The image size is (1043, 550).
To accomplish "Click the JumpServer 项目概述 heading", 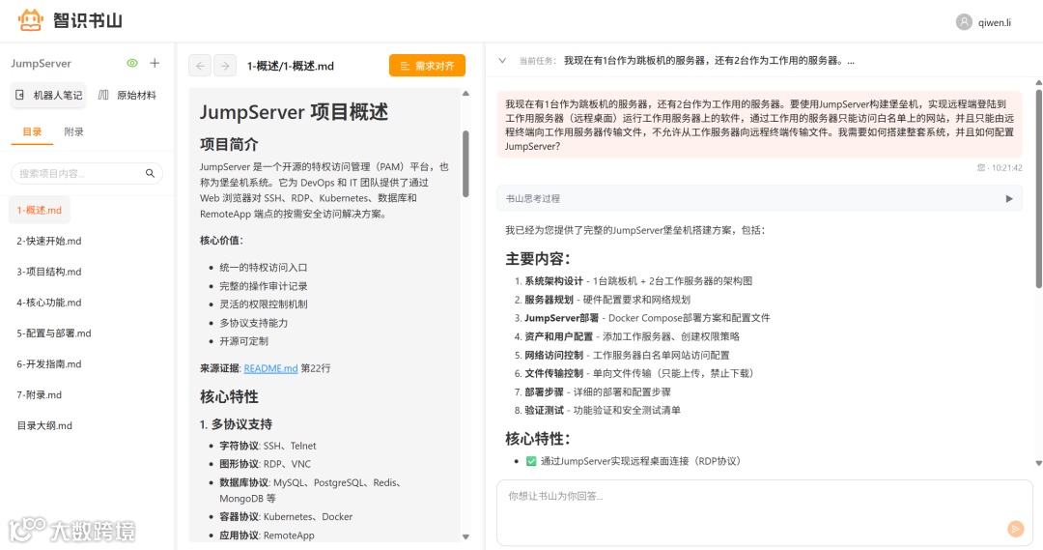I will pos(294,112).
